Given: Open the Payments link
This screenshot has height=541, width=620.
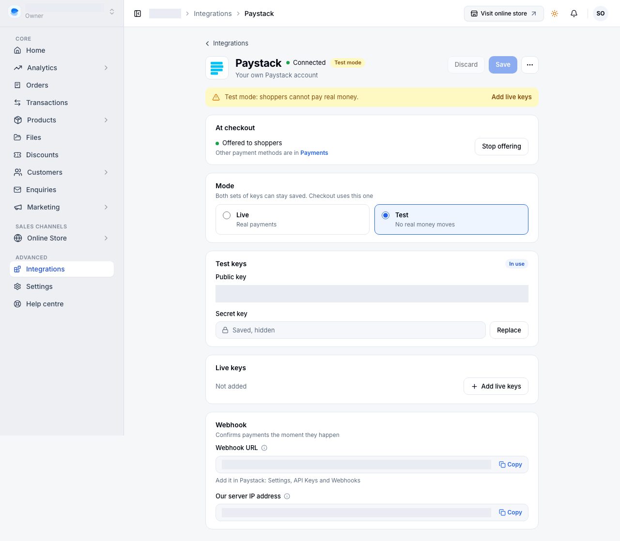Looking at the screenshot, I should pos(314,153).
